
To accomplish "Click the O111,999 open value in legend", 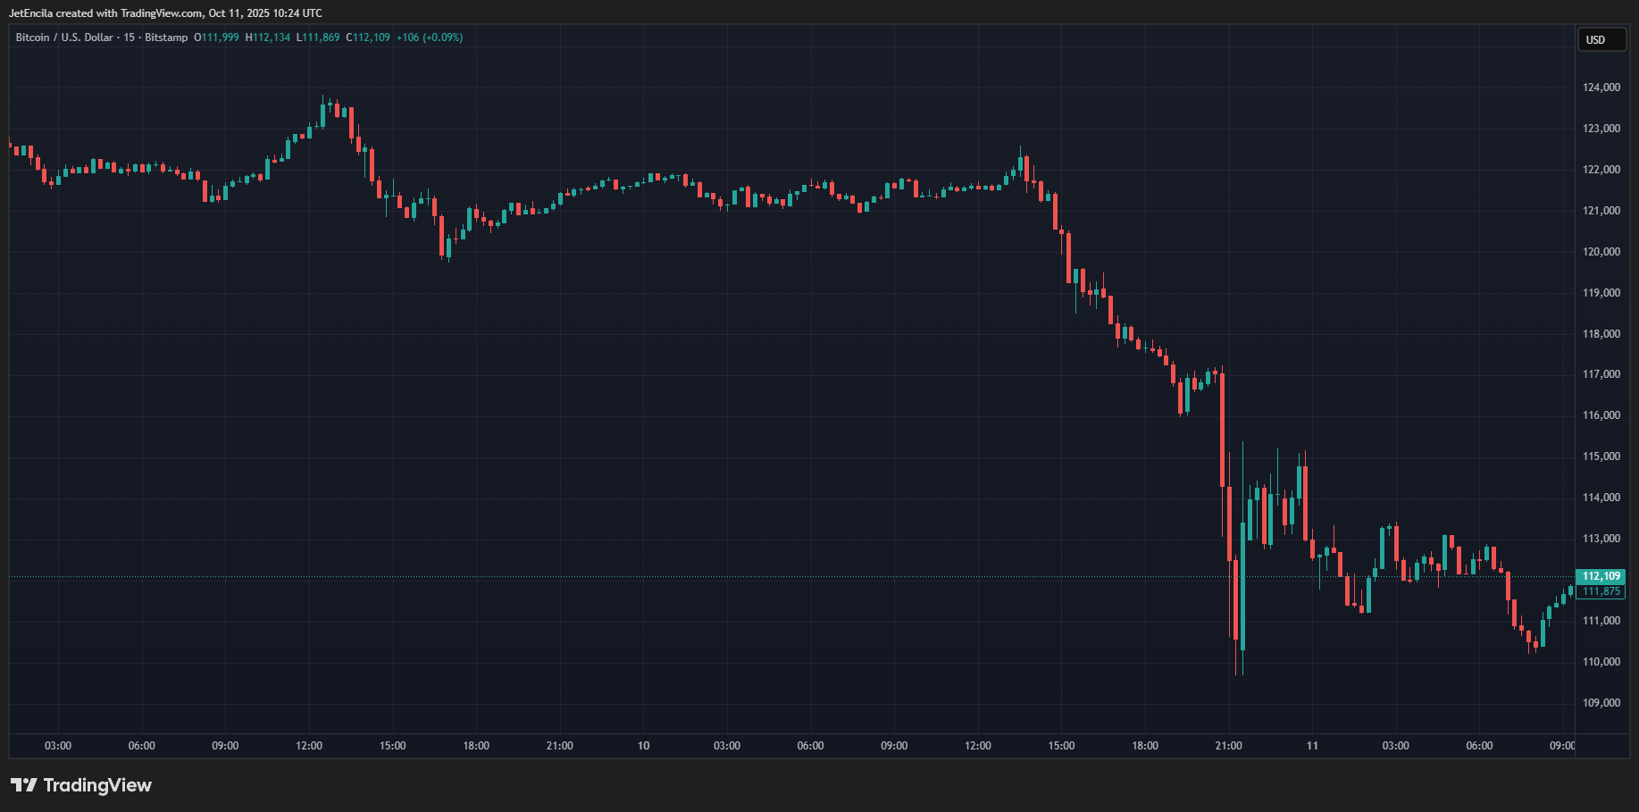I will tap(216, 38).
